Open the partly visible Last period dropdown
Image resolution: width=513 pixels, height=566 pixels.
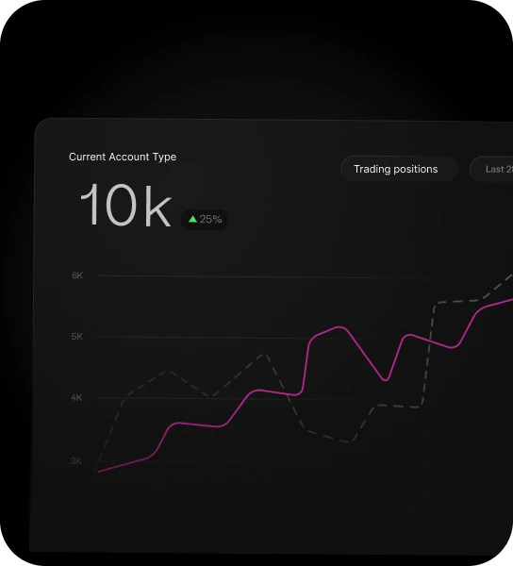point(491,169)
